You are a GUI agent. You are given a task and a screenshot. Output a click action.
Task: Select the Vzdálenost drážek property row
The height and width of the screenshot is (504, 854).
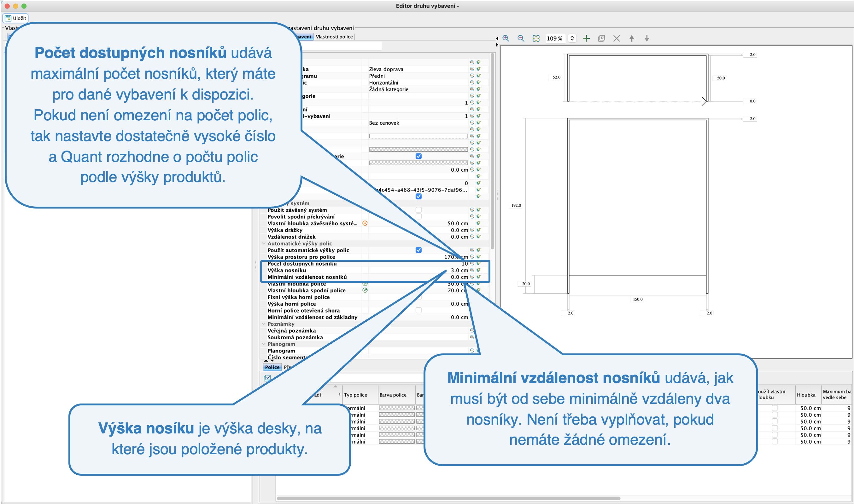(x=375, y=237)
